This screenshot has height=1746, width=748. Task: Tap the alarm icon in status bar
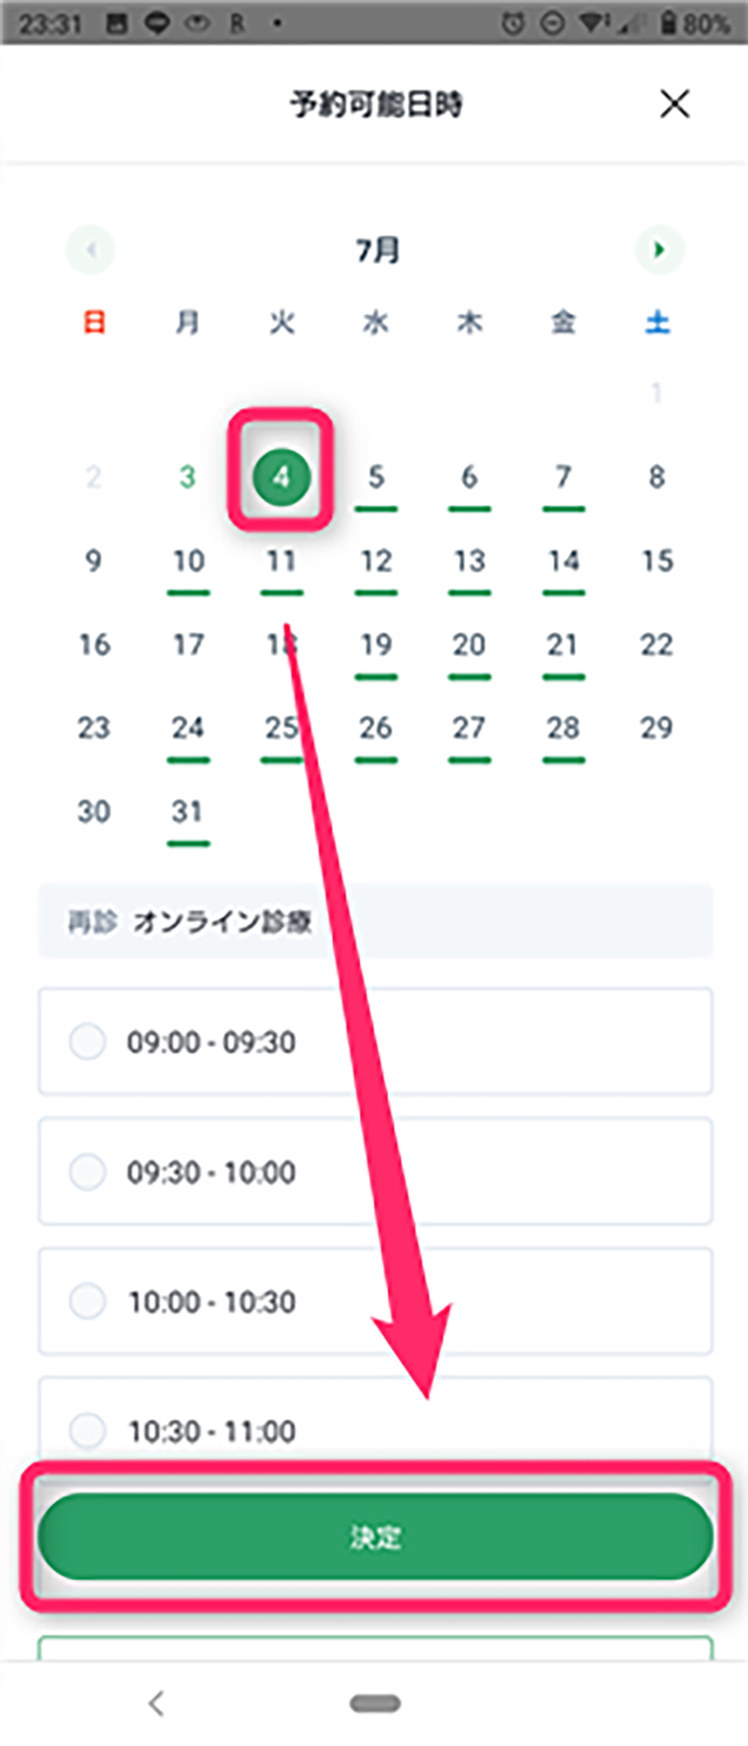pyautogui.click(x=513, y=23)
